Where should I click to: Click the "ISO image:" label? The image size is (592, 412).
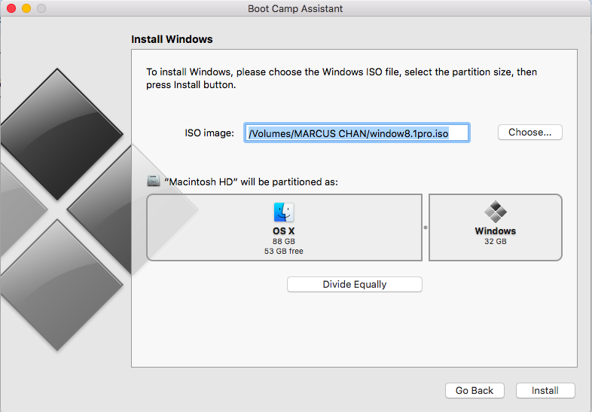click(209, 133)
